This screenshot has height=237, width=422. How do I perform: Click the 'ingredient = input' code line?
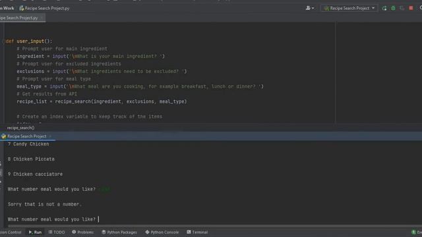[90, 56]
